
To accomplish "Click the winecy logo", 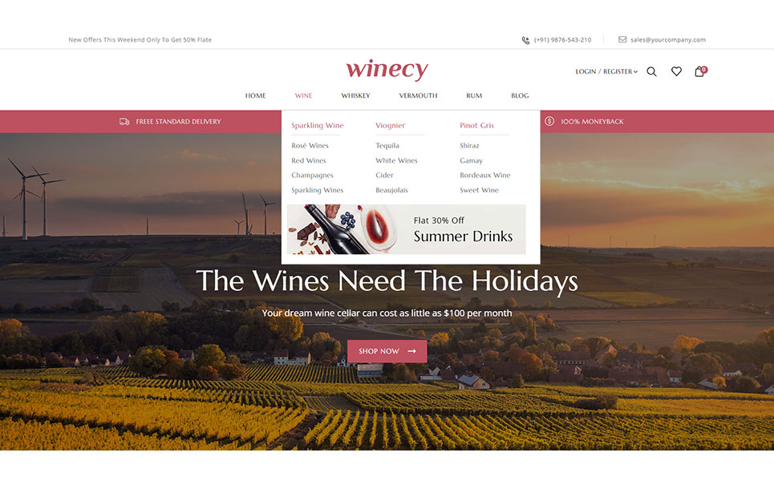I will coord(387,69).
